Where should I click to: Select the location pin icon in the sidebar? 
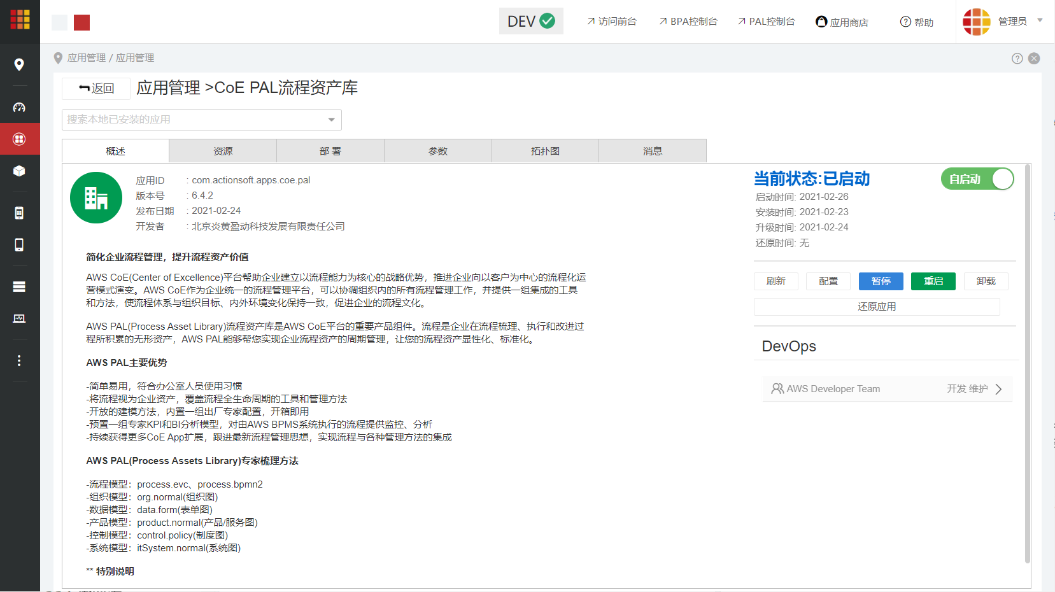click(x=20, y=64)
